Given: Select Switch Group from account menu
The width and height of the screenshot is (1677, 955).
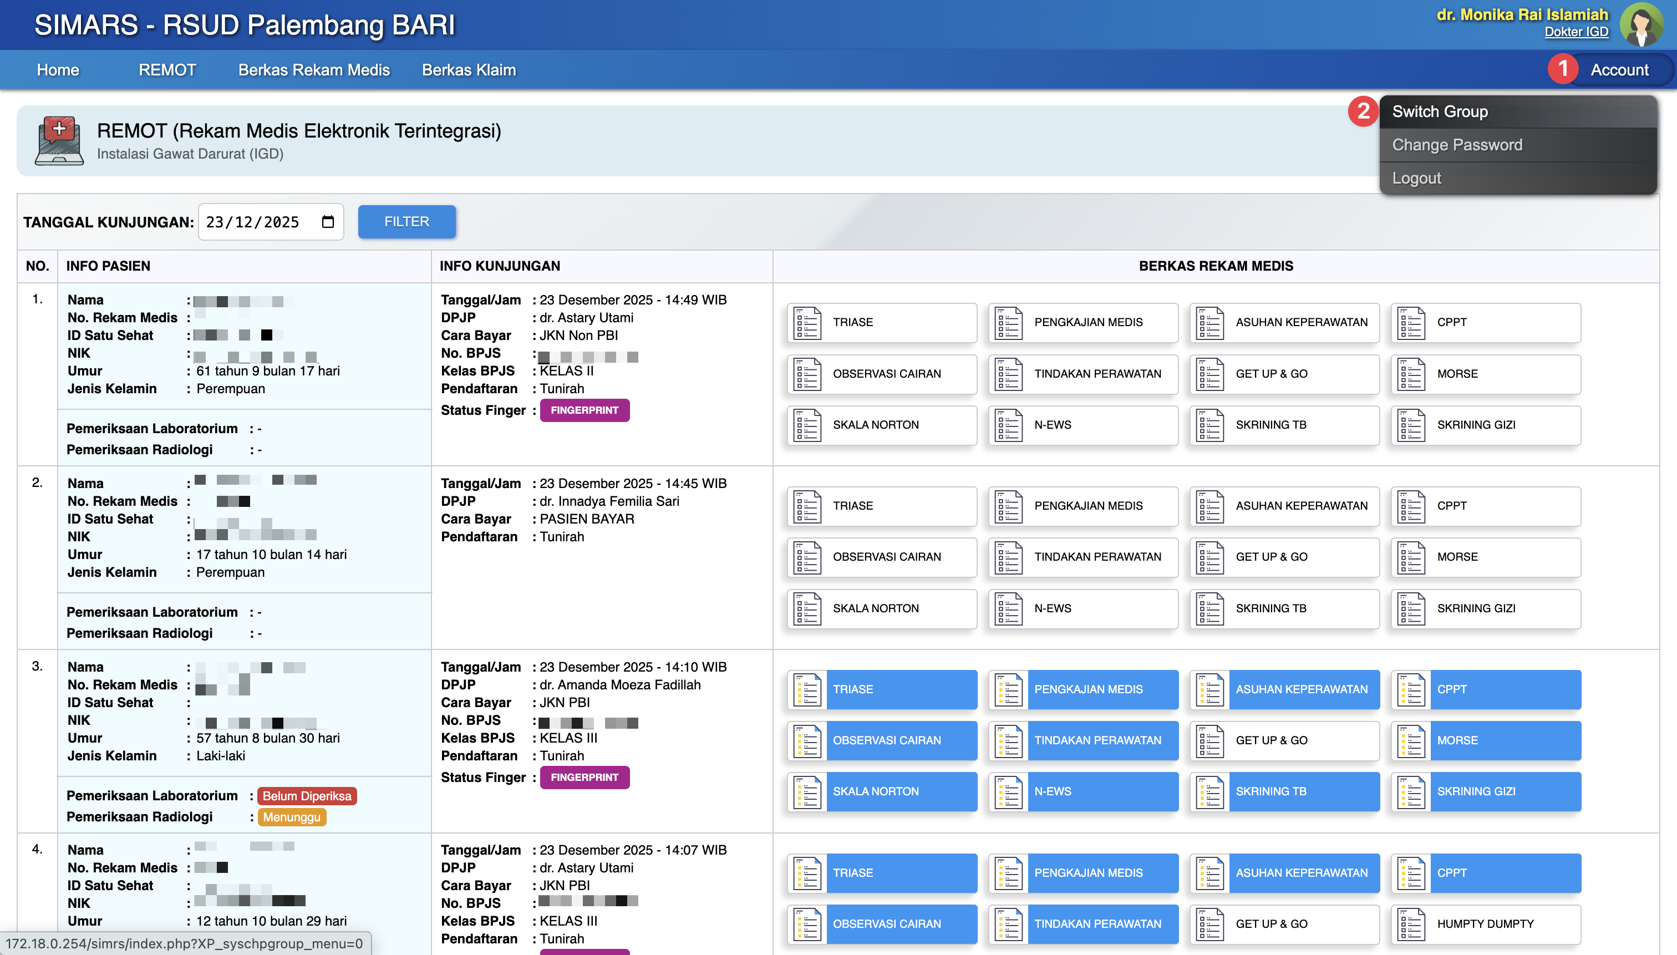Looking at the screenshot, I should tap(1440, 111).
